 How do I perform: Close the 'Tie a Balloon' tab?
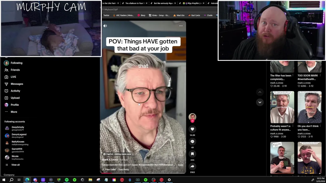146,3
